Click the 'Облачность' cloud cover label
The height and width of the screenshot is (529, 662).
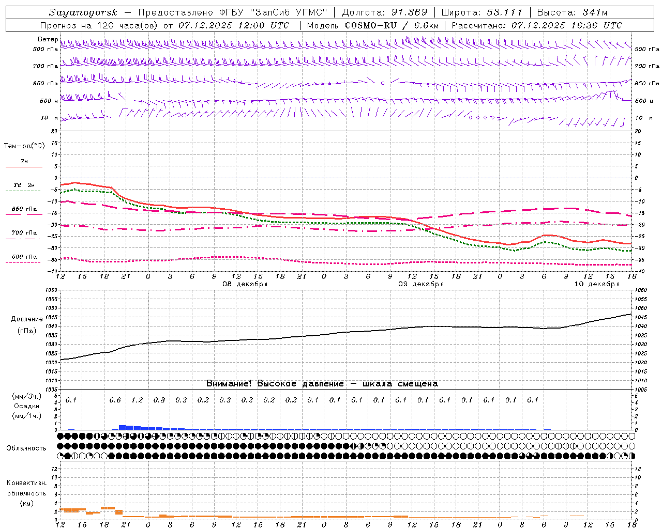tap(26, 448)
